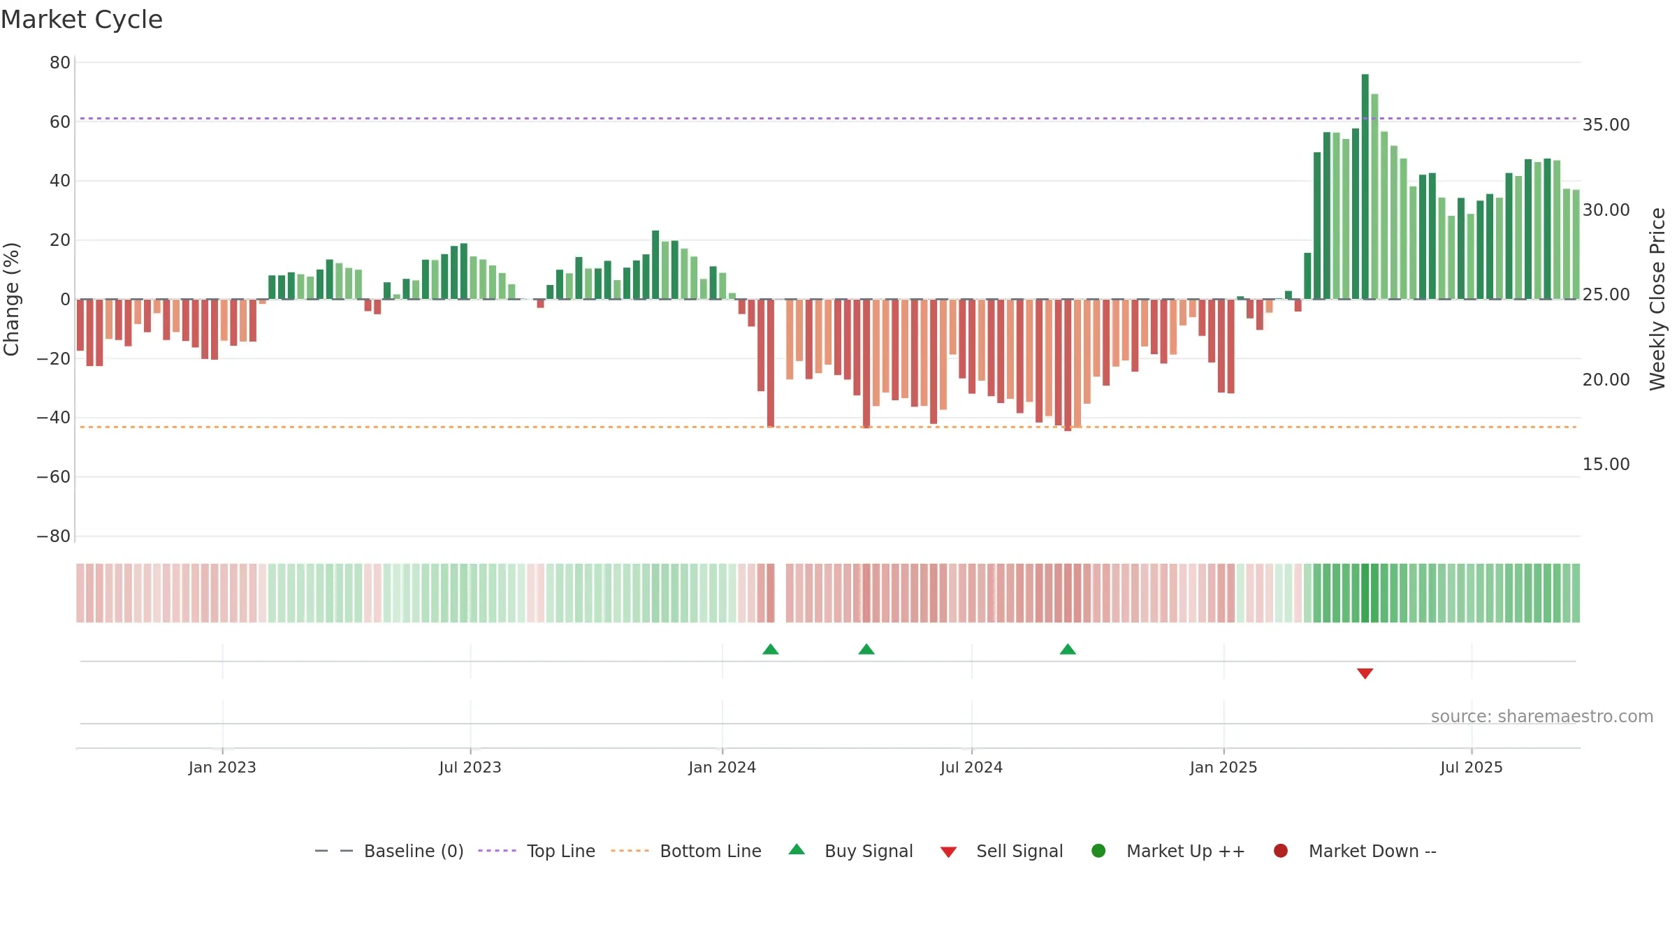
Task: Select the first buy signal marker after Jan 2024
Action: (771, 649)
